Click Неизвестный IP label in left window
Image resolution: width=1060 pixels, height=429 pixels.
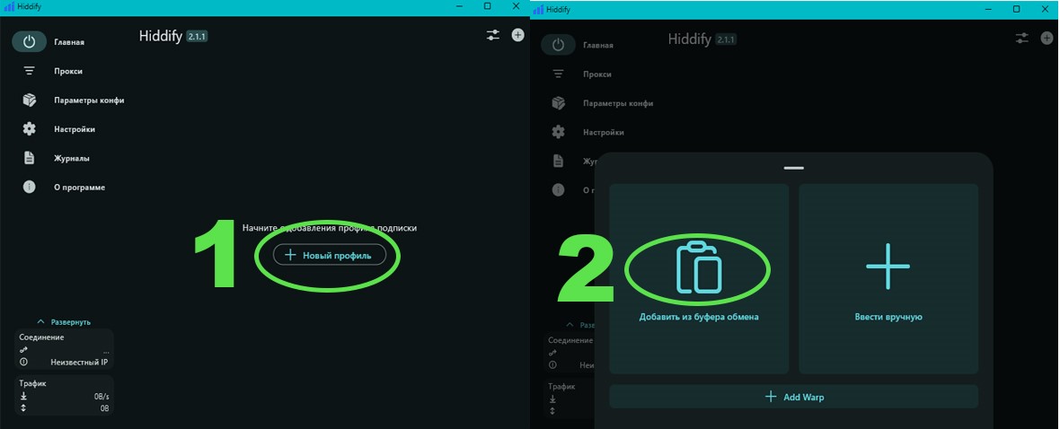coord(79,362)
